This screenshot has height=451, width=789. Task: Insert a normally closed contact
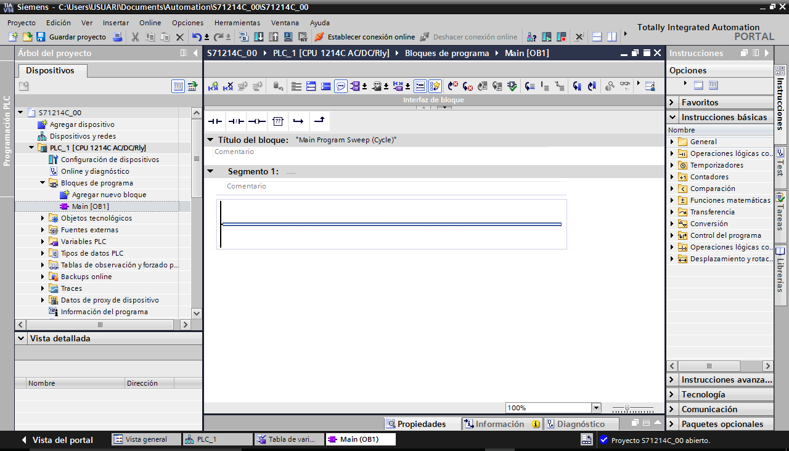(235, 121)
